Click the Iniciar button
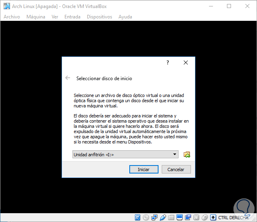 pyautogui.click(x=144, y=170)
